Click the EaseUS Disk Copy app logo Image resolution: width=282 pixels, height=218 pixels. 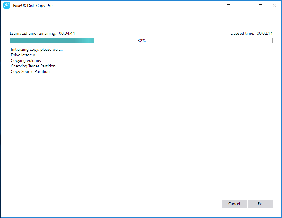click(x=7, y=6)
